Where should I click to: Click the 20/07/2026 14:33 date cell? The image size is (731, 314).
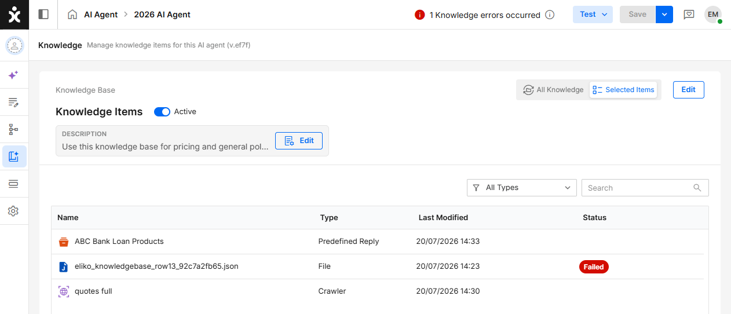tap(448, 242)
